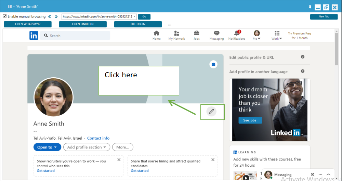Open the Contact info link
This screenshot has width=342, height=181.
pyautogui.click(x=98, y=138)
